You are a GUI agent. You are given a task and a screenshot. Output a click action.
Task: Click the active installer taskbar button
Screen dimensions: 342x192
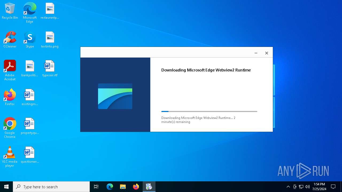point(149,187)
